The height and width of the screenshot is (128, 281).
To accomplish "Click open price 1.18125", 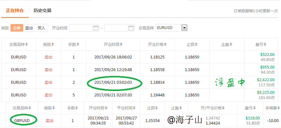I will [x=157, y=57].
